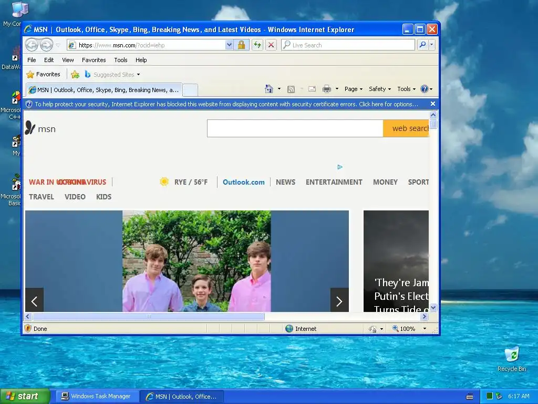Click the orange web search button

[406, 128]
